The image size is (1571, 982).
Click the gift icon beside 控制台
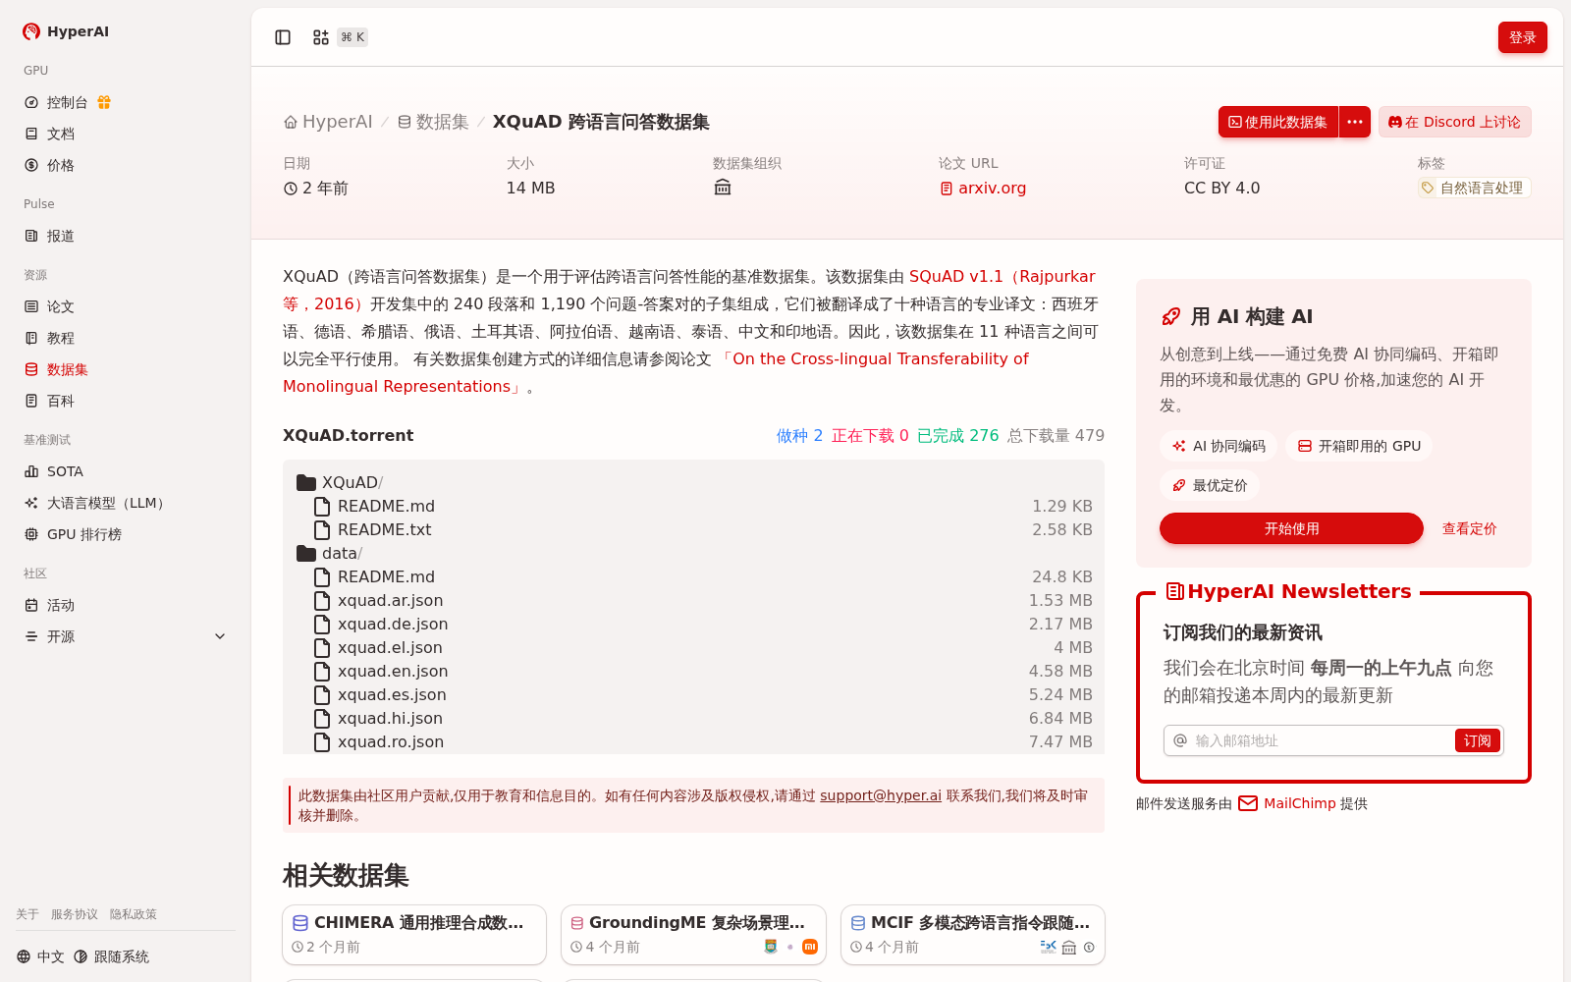[x=104, y=102]
